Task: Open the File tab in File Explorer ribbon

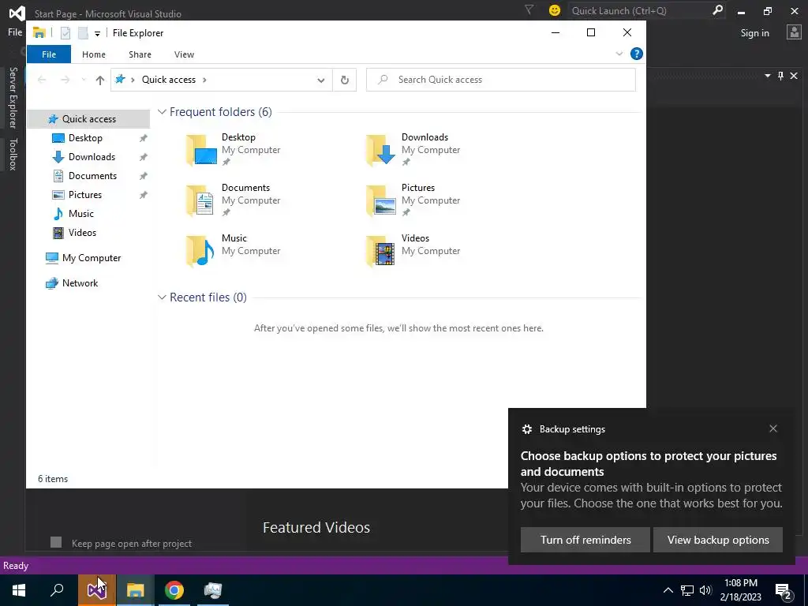Action: pyautogui.click(x=49, y=54)
